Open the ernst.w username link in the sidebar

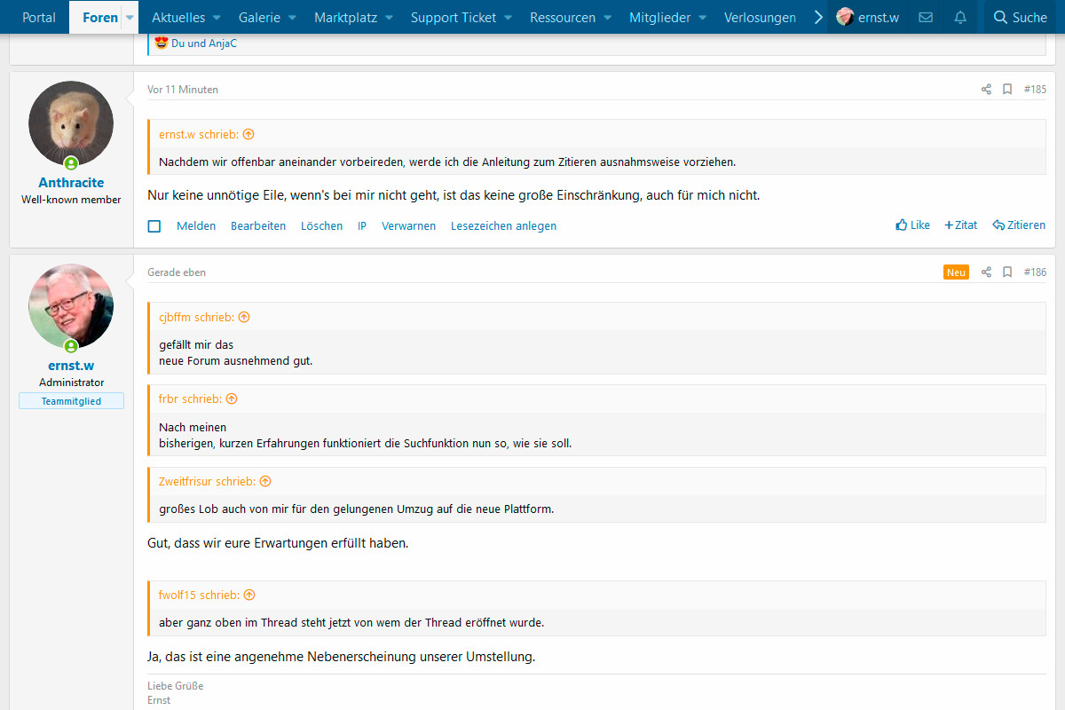71,365
